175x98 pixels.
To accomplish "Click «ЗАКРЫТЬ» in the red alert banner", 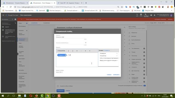I will point(170,19).
